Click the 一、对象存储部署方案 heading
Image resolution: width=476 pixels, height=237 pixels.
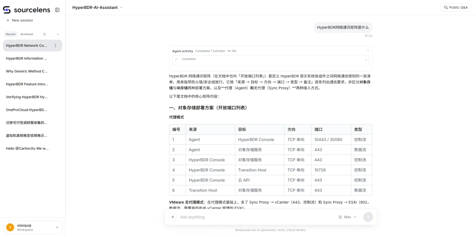[x=209, y=108]
